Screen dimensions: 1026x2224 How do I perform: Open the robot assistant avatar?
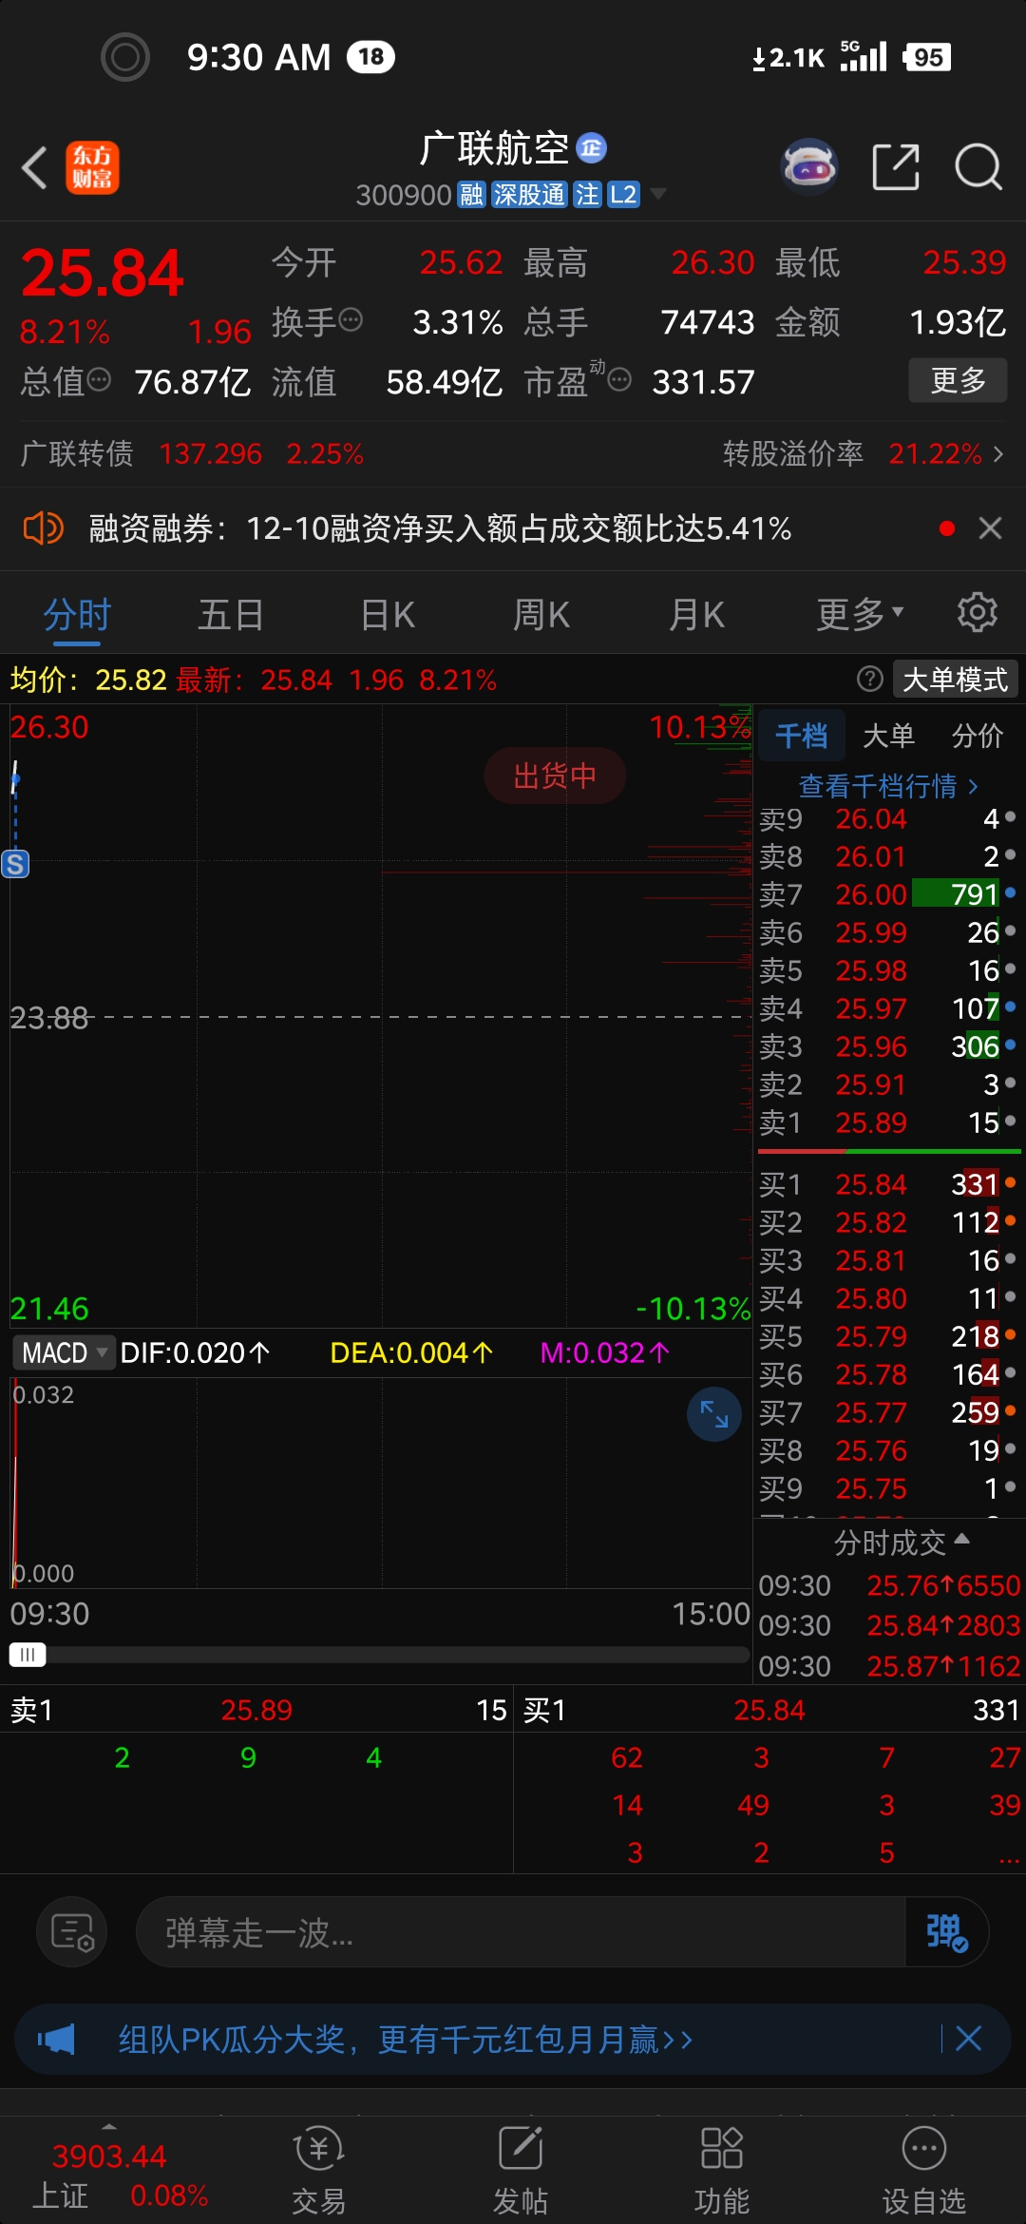[808, 167]
